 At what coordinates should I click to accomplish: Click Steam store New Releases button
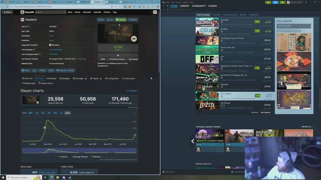coord(266,112)
